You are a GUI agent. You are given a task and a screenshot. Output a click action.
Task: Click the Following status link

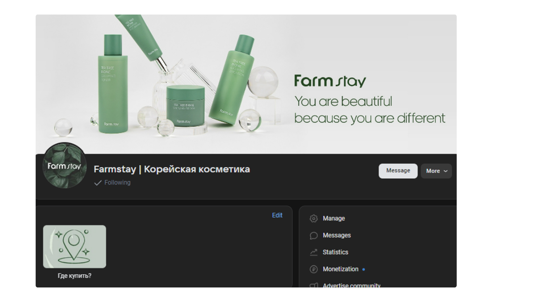tap(117, 183)
